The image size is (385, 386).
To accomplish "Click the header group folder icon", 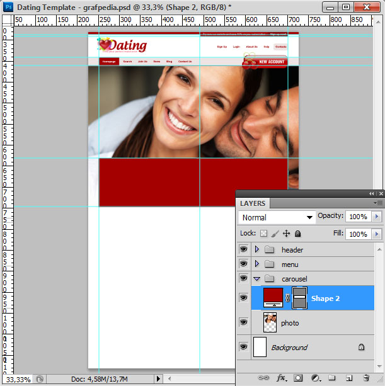I will pyautogui.click(x=269, y=249).
